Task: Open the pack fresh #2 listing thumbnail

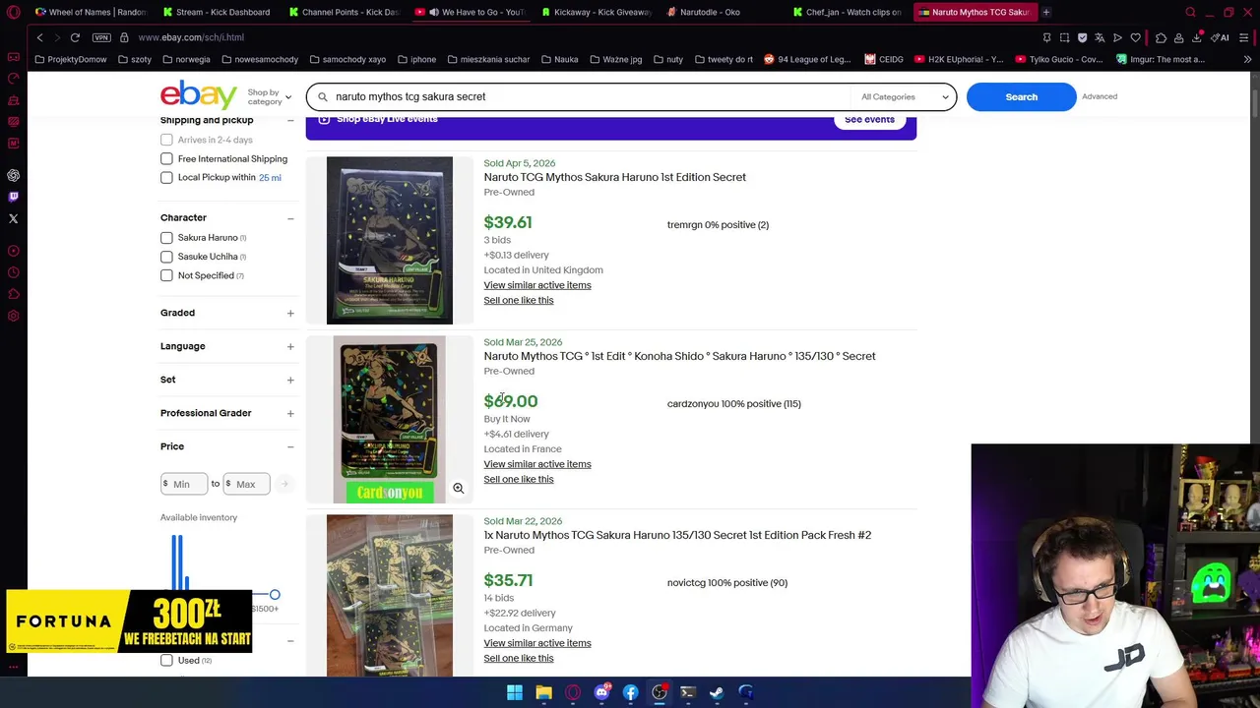Action: (390, 596)
